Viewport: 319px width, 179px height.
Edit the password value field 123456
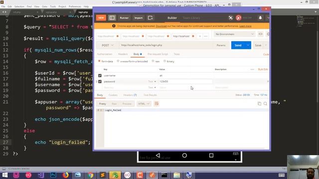pyautogui.click(x=185, y=82)
